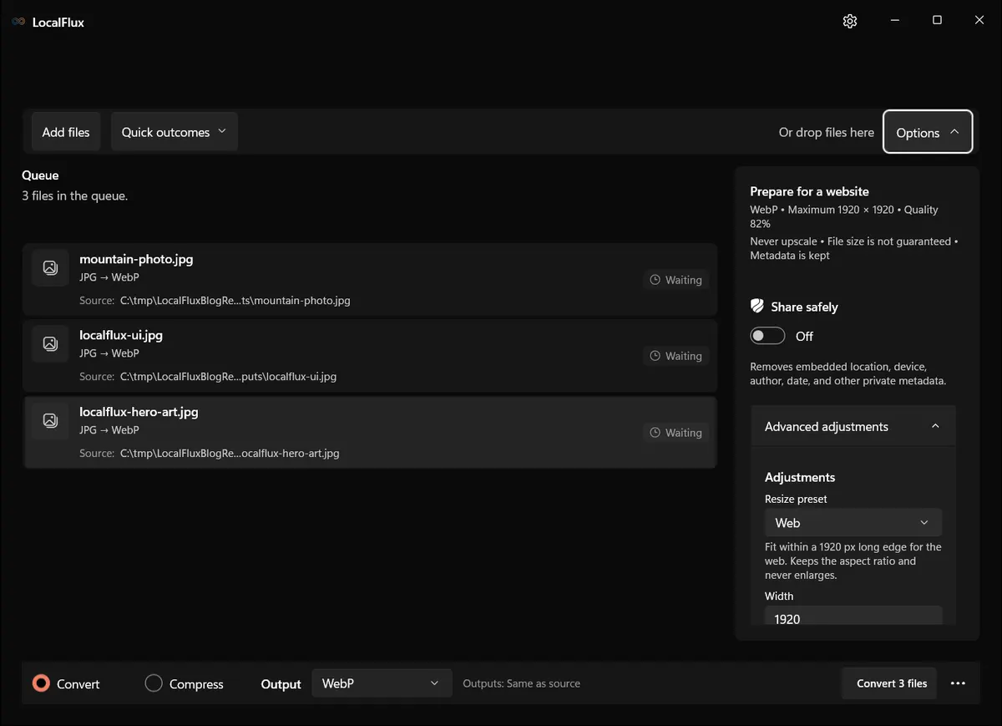This screenshot has width=1002, height=726.
Task: Click the Waiting status badge on localflux-hero-art.jpg
Action: tap(676, 433)
